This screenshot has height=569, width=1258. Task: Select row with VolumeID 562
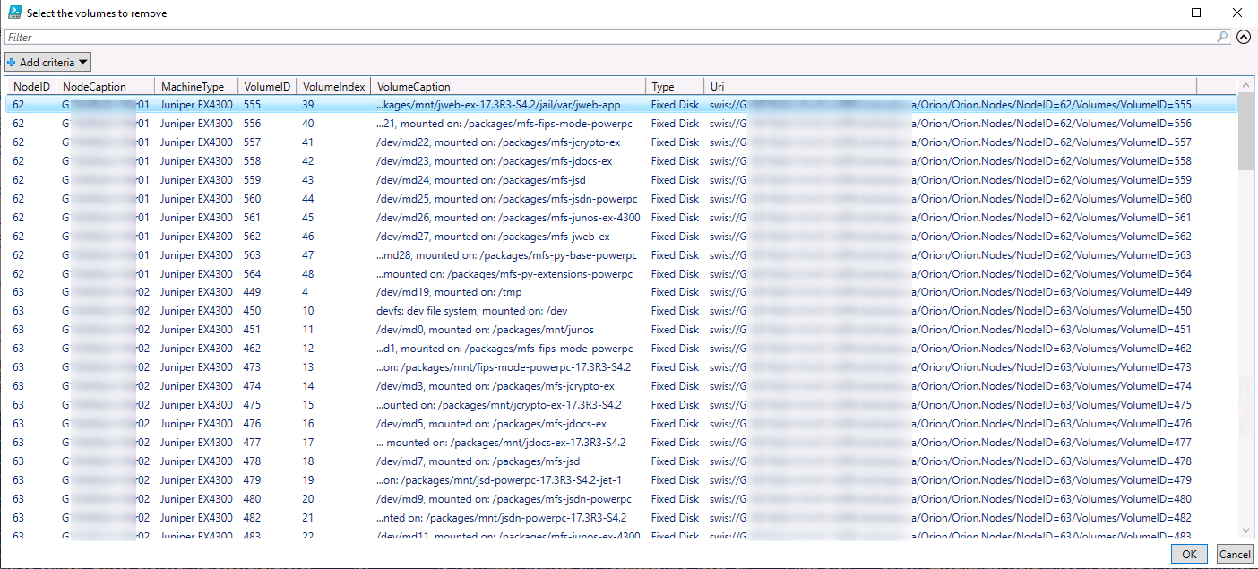click(x=622, y=237)
